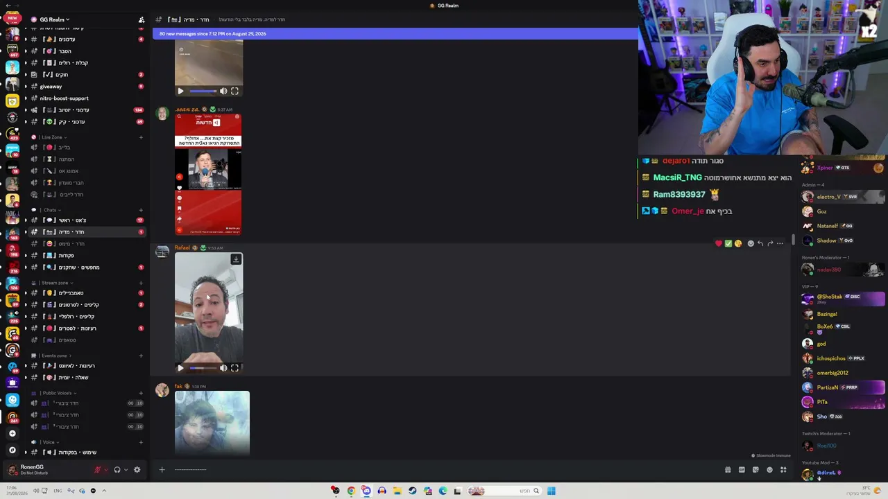Mute volume on Rafael's video
Screen dimensions: 888x499
[223, 368]
